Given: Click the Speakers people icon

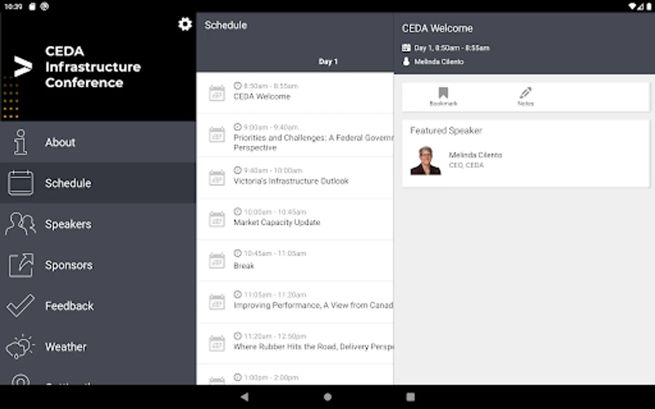Looking at the screenshot, I should 20,224.
